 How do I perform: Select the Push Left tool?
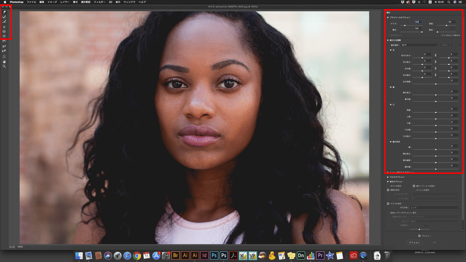click(x=4, y=41)
